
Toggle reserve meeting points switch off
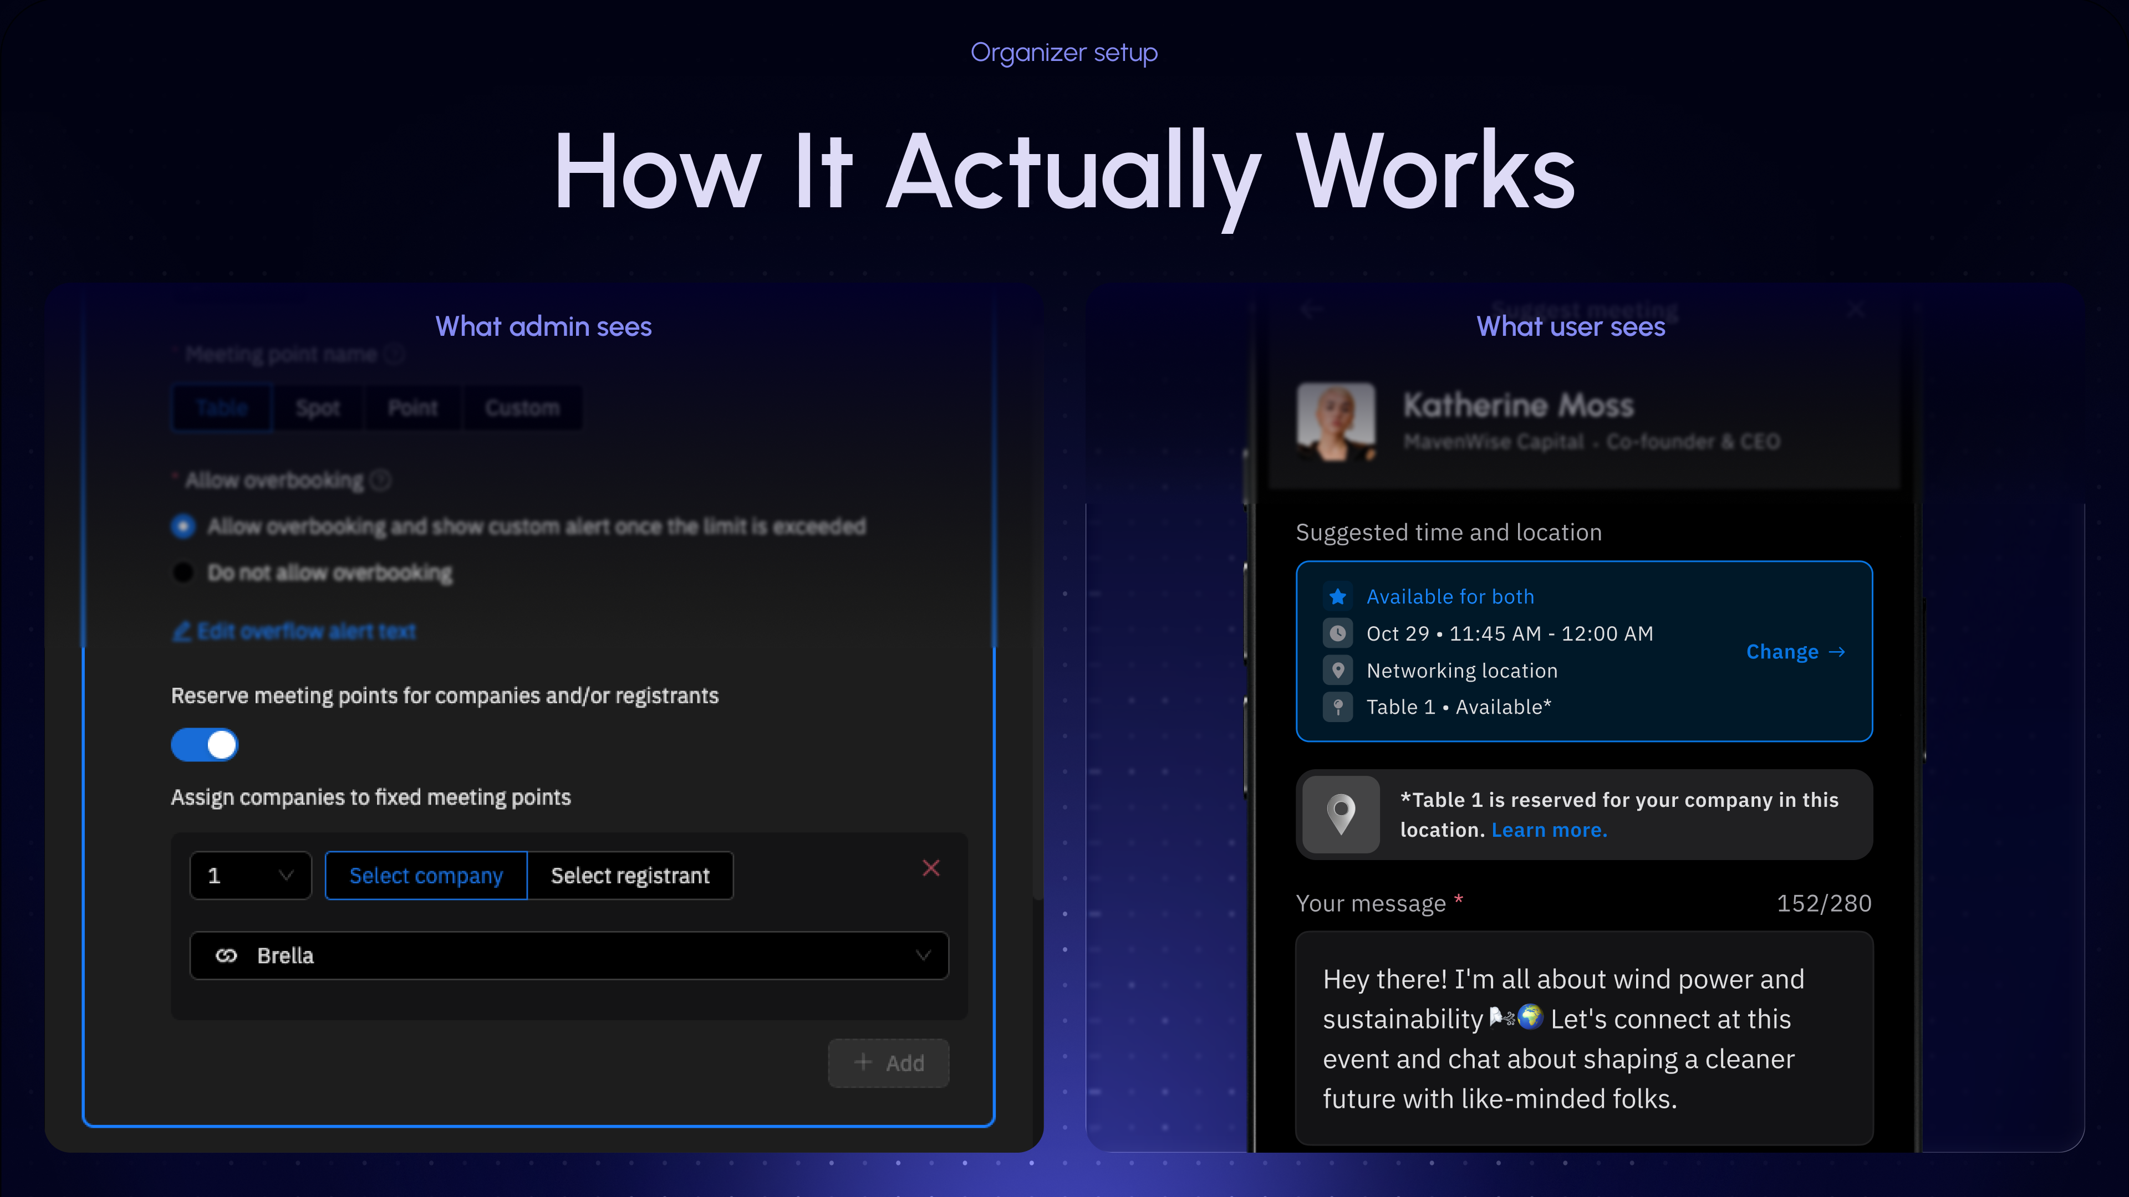204,745
